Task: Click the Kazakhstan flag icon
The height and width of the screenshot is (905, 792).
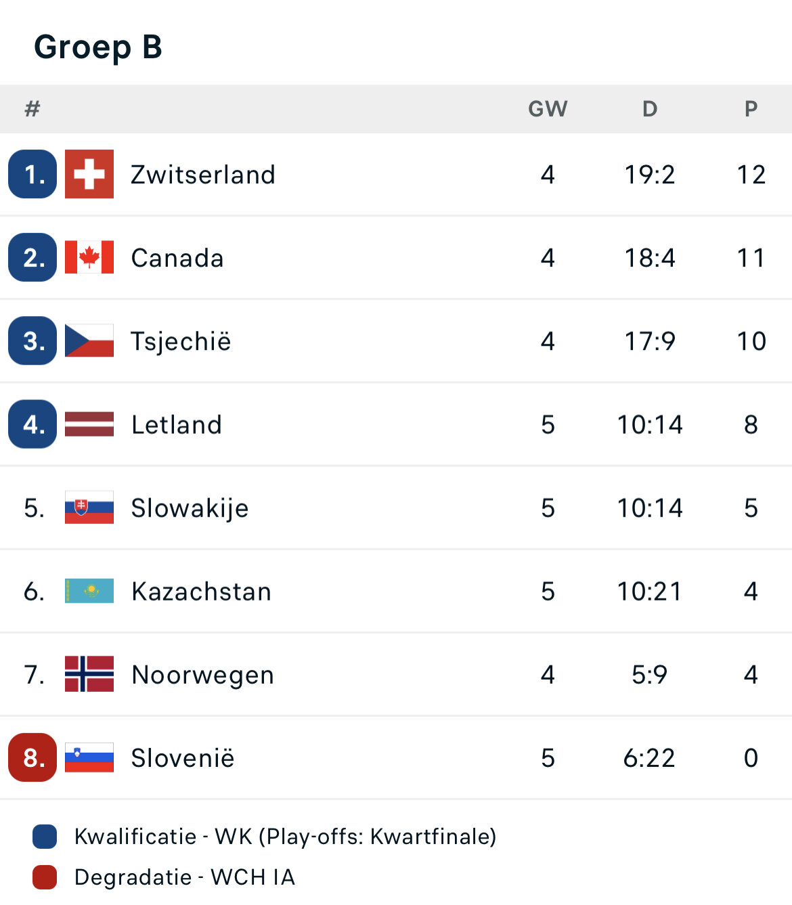Action: tap(89, 591)
